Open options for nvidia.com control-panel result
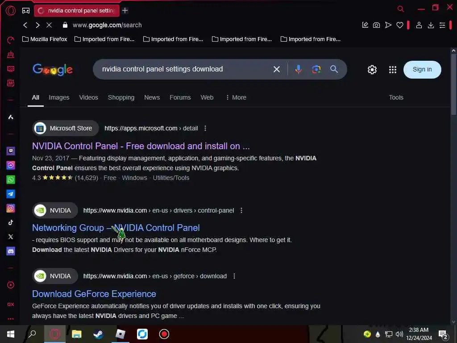Screen dimensions: 457x343 click(x=241, y=211)
